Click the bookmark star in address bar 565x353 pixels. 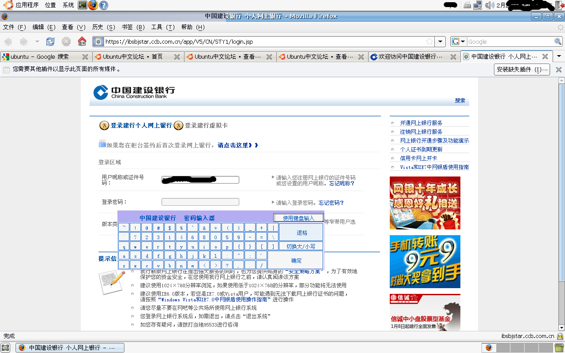pos(429,41)
